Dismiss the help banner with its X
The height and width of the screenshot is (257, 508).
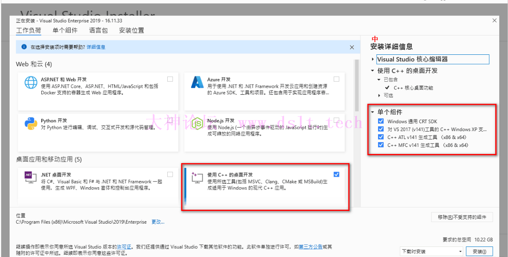[352, 47]
